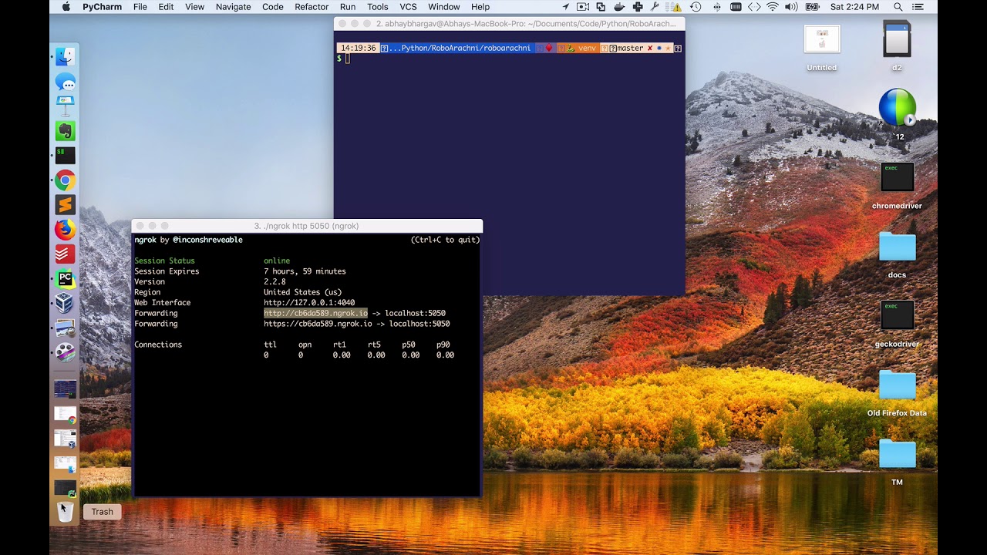This screenshot has height=555, width=987.
Task: Open the File menu
Action: (140, 7)
